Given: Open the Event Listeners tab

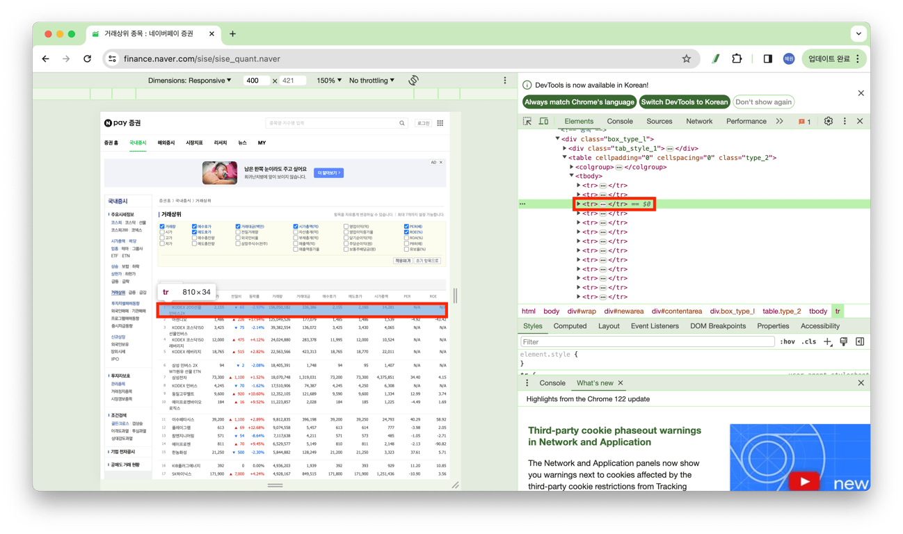Looking at the screenshot, I should click(x=655, y=326).
